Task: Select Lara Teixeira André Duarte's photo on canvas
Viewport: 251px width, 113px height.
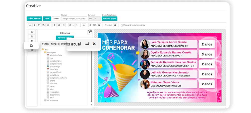Action: pos(145,44)
